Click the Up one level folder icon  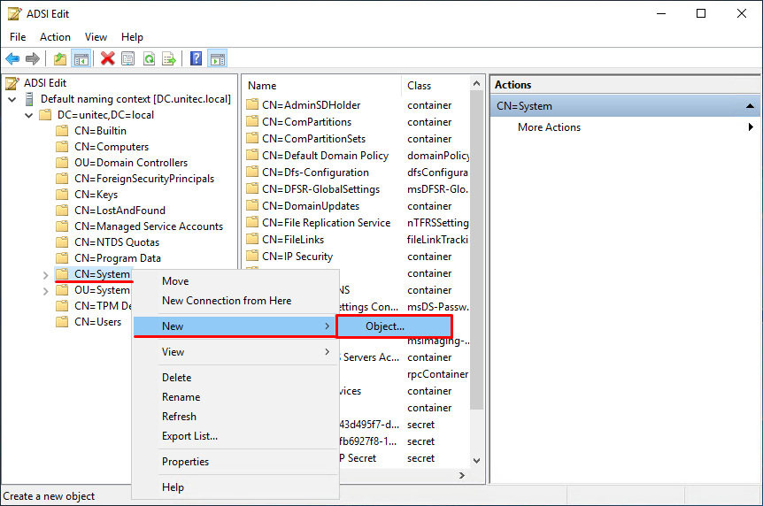(x=60, y=59)
